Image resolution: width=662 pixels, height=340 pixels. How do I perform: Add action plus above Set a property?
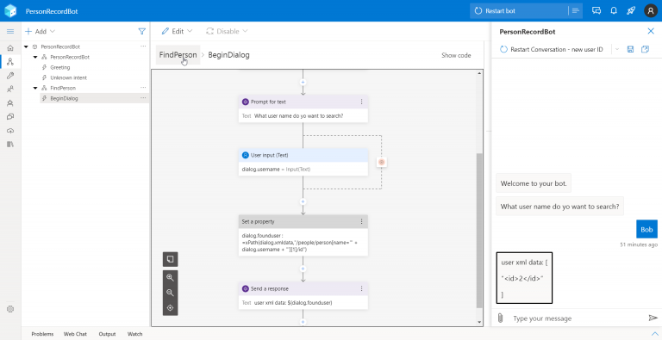[x=303, y=201]
